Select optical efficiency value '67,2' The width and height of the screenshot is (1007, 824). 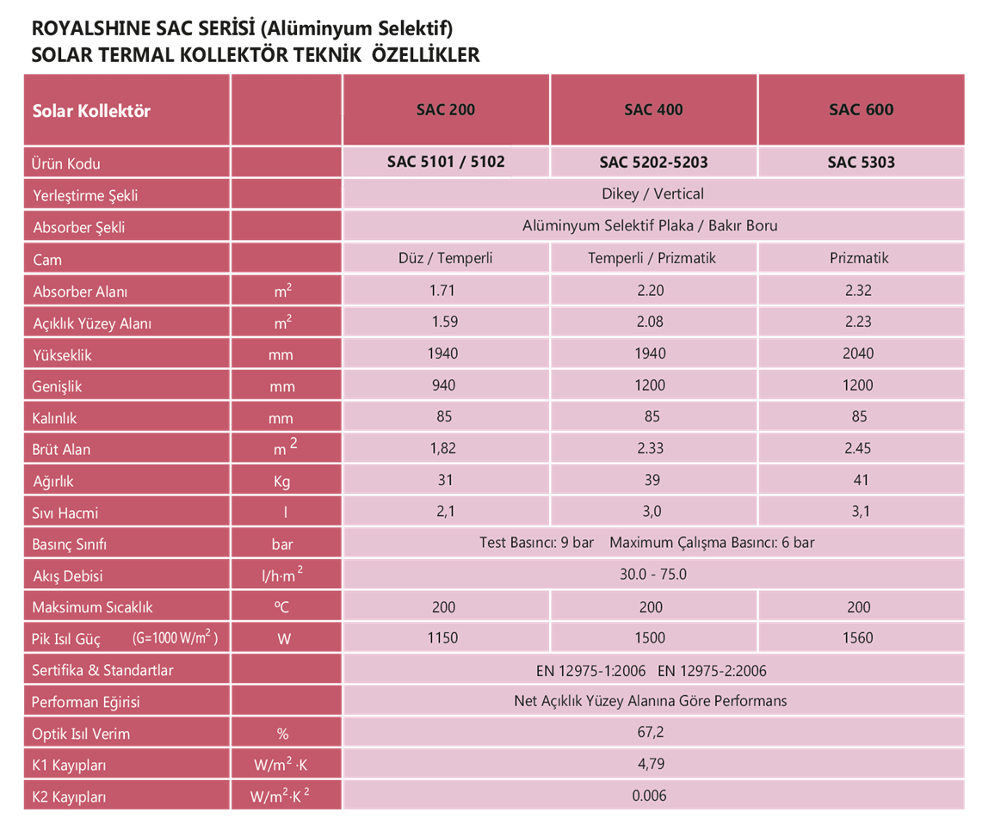coord(651,732)
